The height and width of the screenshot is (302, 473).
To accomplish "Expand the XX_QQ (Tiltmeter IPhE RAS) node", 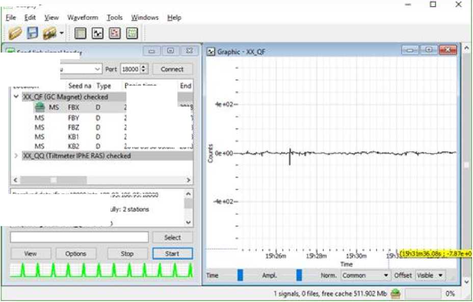I will tap(16, 156).
